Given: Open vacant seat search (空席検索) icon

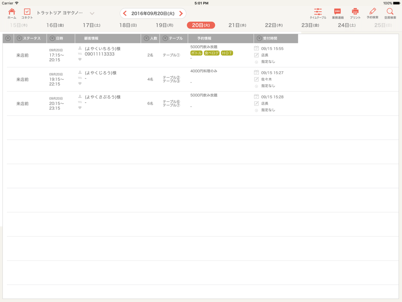Looking at the screenshot, I should (390, 13).
